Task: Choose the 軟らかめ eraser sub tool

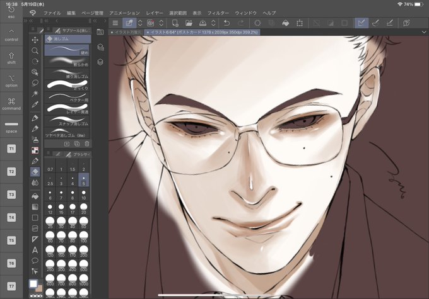Action: [x=67, y=62]
